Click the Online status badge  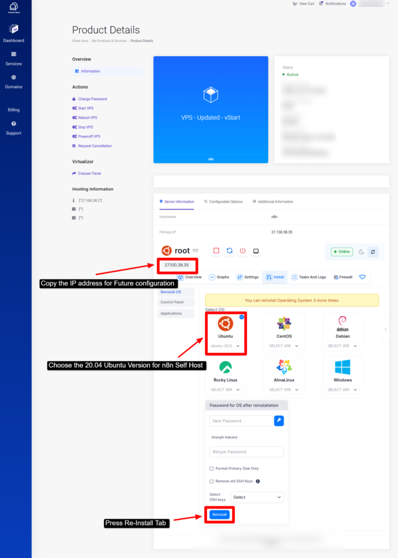click(342, 252)
